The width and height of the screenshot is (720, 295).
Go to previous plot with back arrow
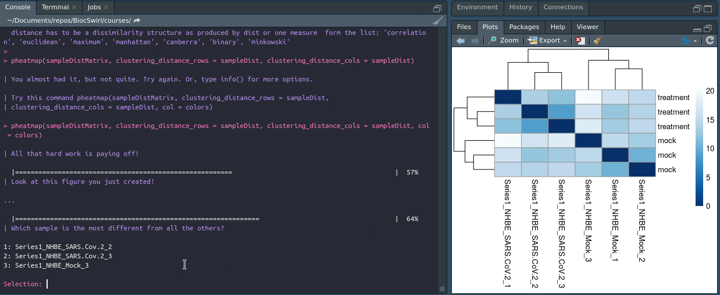[461, 41]
